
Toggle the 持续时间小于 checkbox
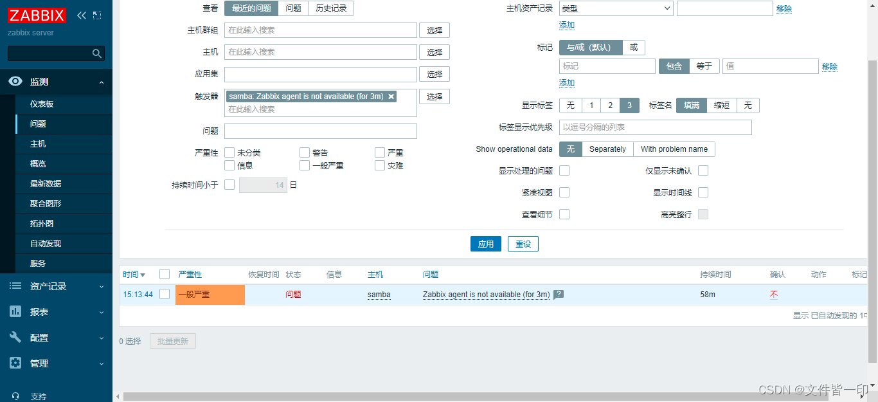(x=229, y=185)
